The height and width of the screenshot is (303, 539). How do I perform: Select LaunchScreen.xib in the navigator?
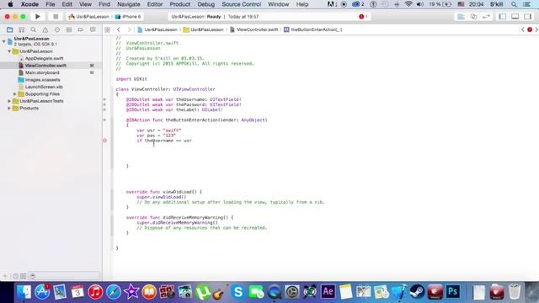click(x=44, y=87)
